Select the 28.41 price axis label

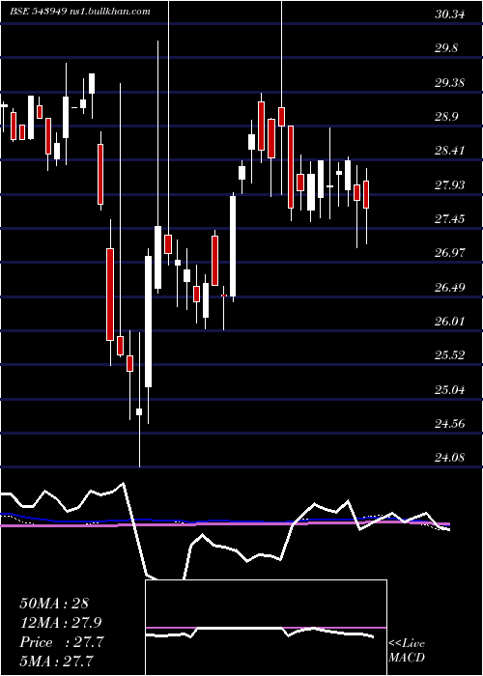pyautogui.click(x=450, y=151)
